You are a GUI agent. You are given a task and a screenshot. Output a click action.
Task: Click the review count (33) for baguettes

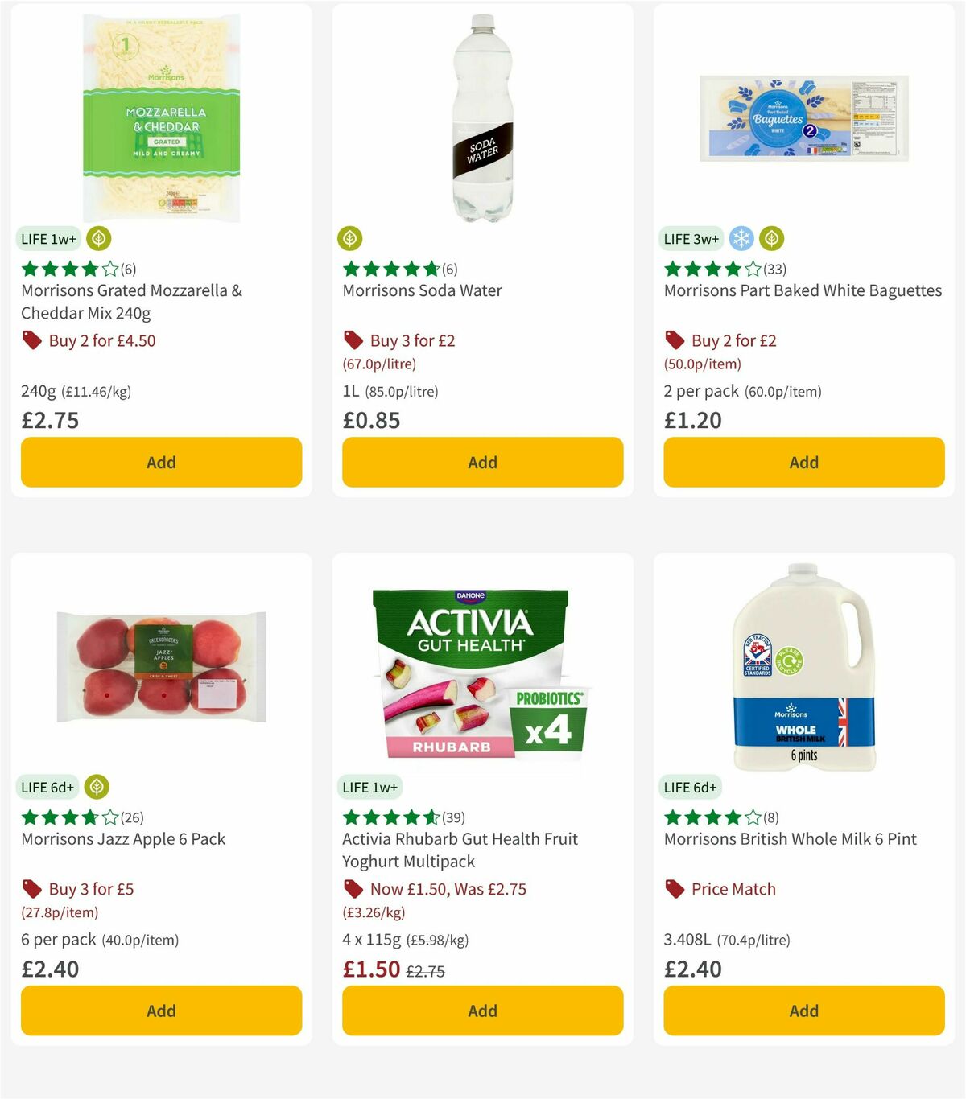(x=775, y=269)
